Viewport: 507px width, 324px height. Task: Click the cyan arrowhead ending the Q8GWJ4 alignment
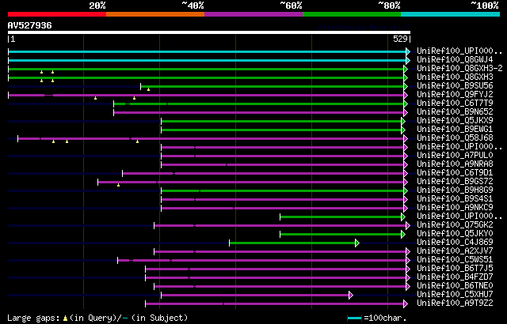coord(408,60)
